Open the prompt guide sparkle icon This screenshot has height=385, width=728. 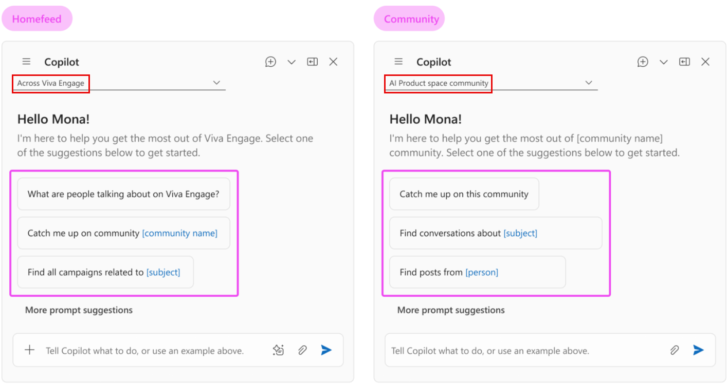(x=278, y=350)
